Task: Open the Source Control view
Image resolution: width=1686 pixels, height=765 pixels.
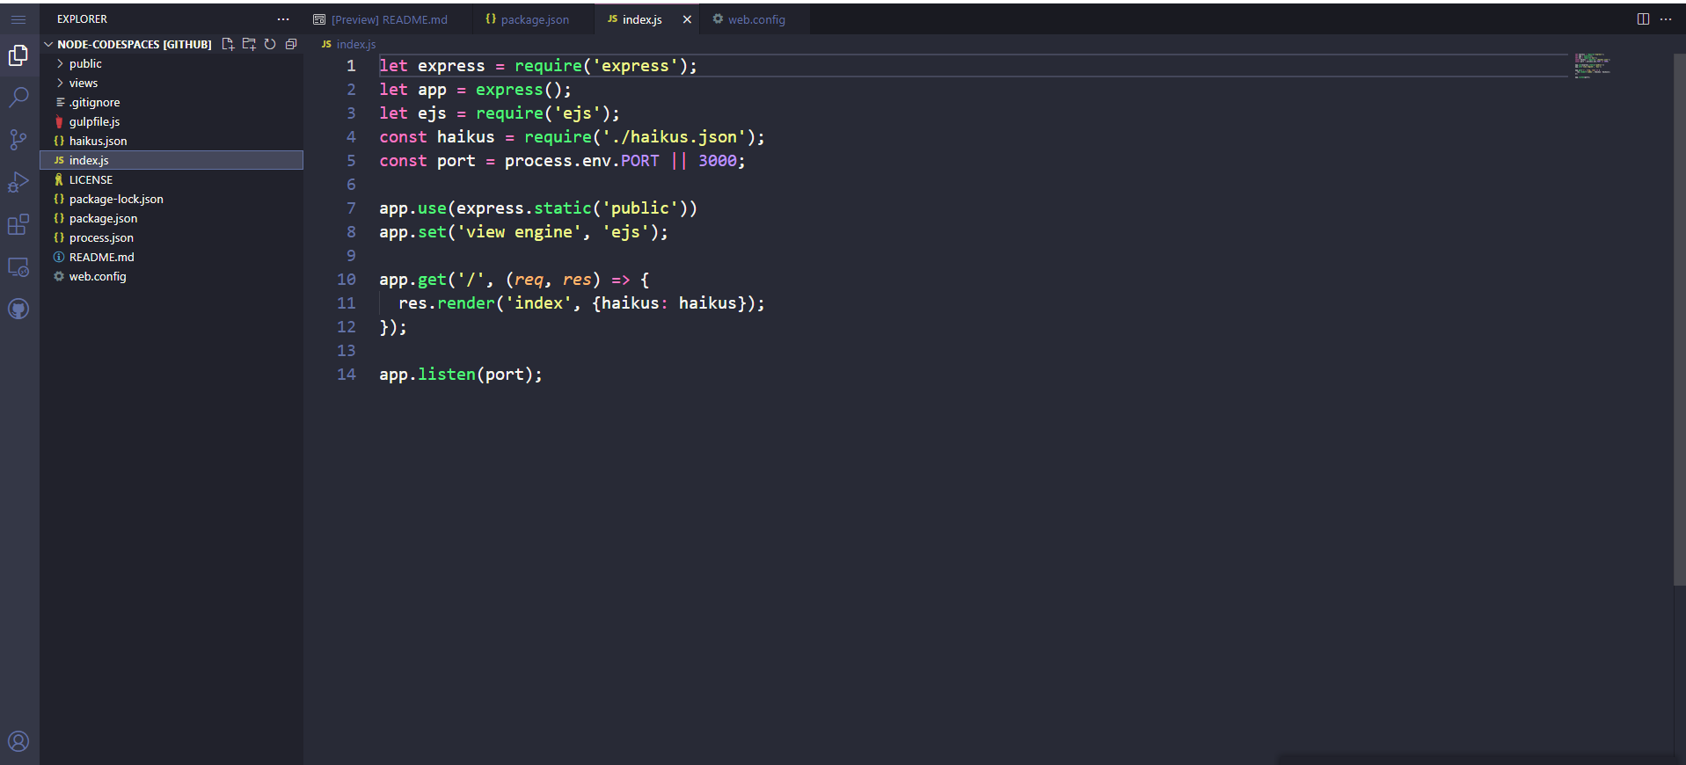Action: 18,140
